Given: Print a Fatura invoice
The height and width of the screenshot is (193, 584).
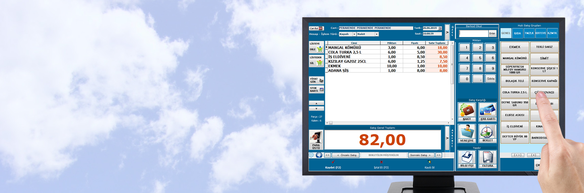Looking at the screenshot, I should click(488, 159).
